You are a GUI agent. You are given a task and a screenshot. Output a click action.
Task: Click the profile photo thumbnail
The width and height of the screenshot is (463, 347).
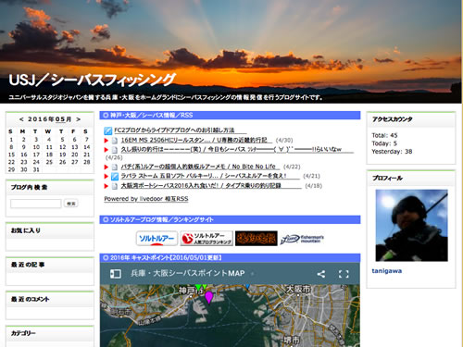click(x=411, y=226)
